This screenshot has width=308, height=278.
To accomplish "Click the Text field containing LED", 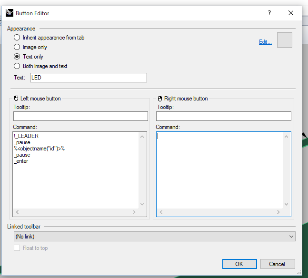I will click(89, 78).
